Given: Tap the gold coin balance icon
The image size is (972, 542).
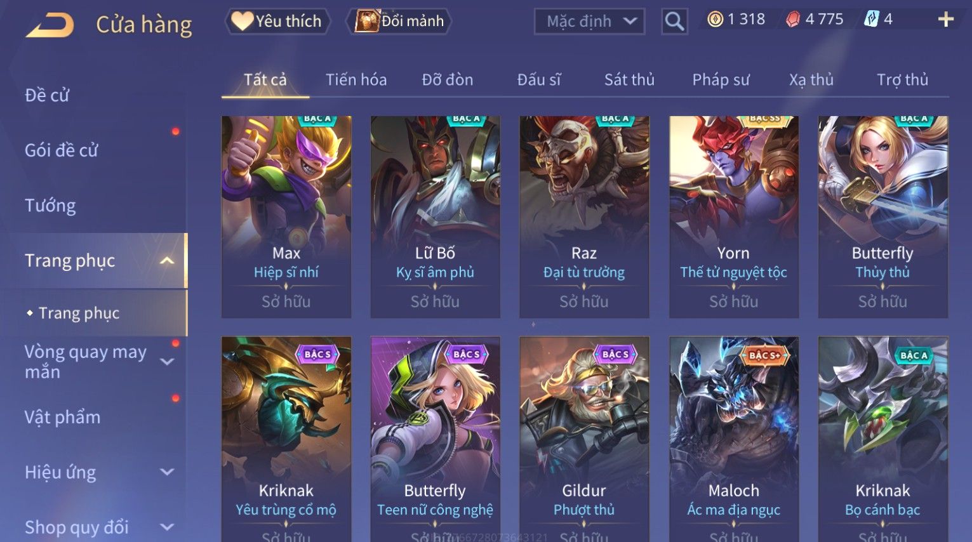Looking at the screenshot, I should (715, 20).
